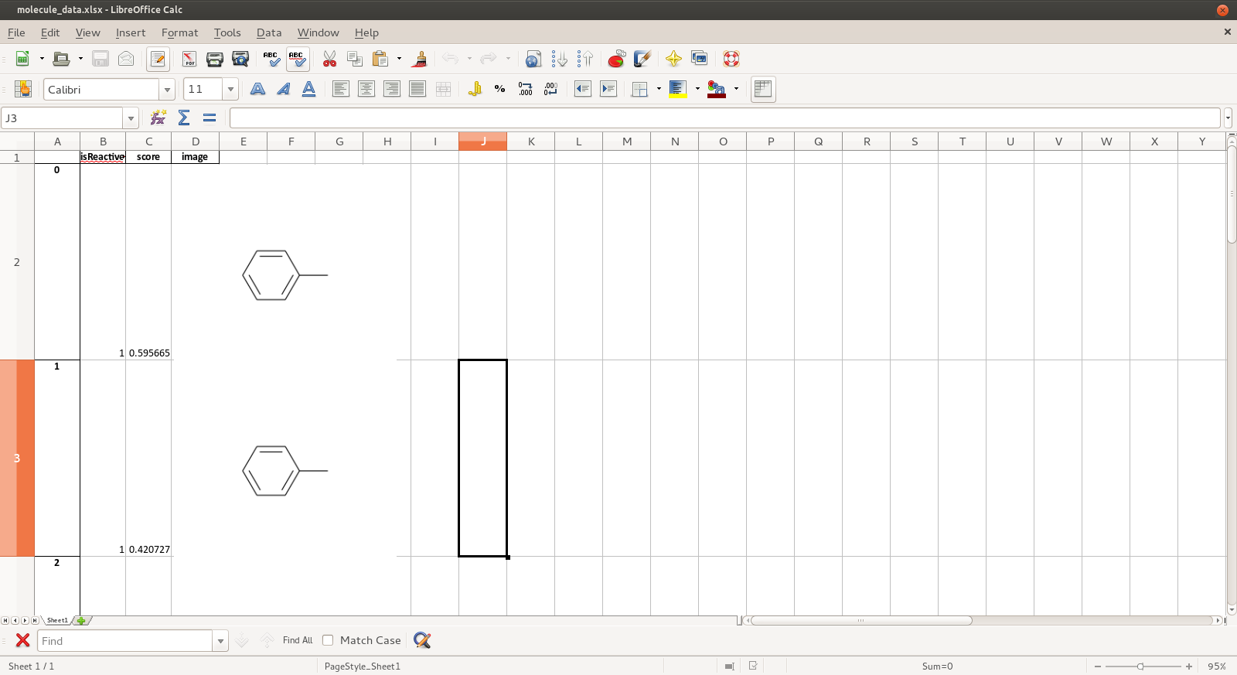Expand the Borders dropdown arrow

(x=659, y=89)
